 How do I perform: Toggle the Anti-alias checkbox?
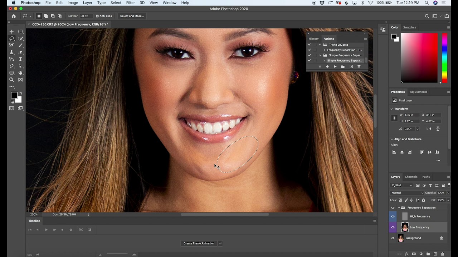(97, 16)
